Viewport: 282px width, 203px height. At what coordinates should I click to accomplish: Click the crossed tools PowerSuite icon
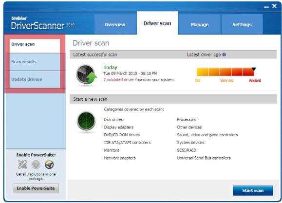(x=22, y=165)
